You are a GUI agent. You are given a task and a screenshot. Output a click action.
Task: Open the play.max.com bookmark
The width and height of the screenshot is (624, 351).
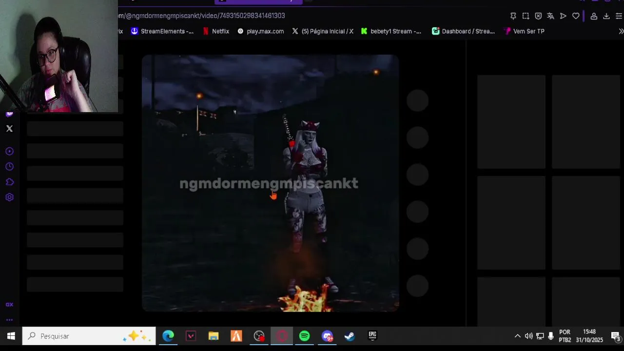260,31
